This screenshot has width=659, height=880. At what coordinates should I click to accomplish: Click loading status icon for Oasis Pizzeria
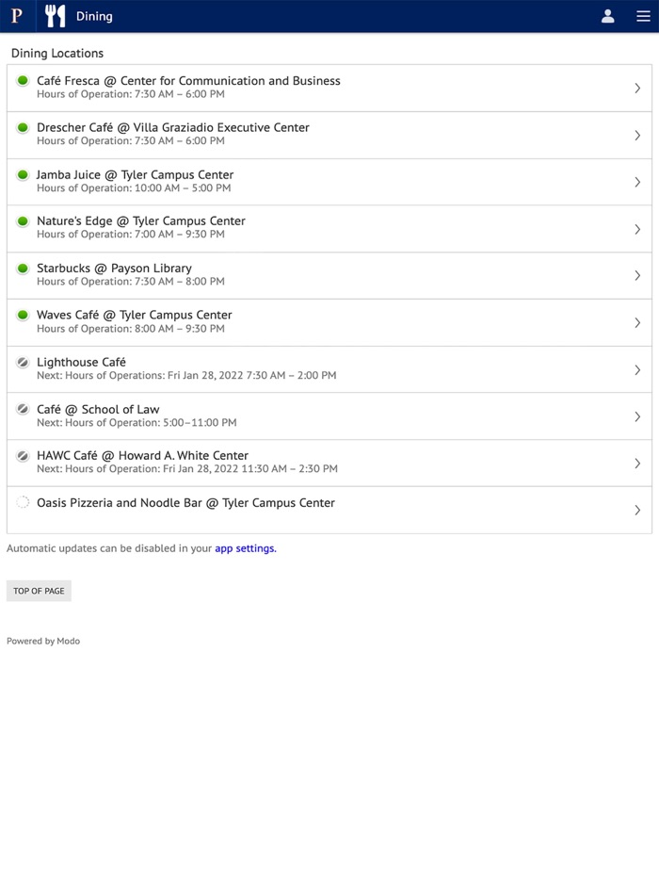click(x=23, y=503)
